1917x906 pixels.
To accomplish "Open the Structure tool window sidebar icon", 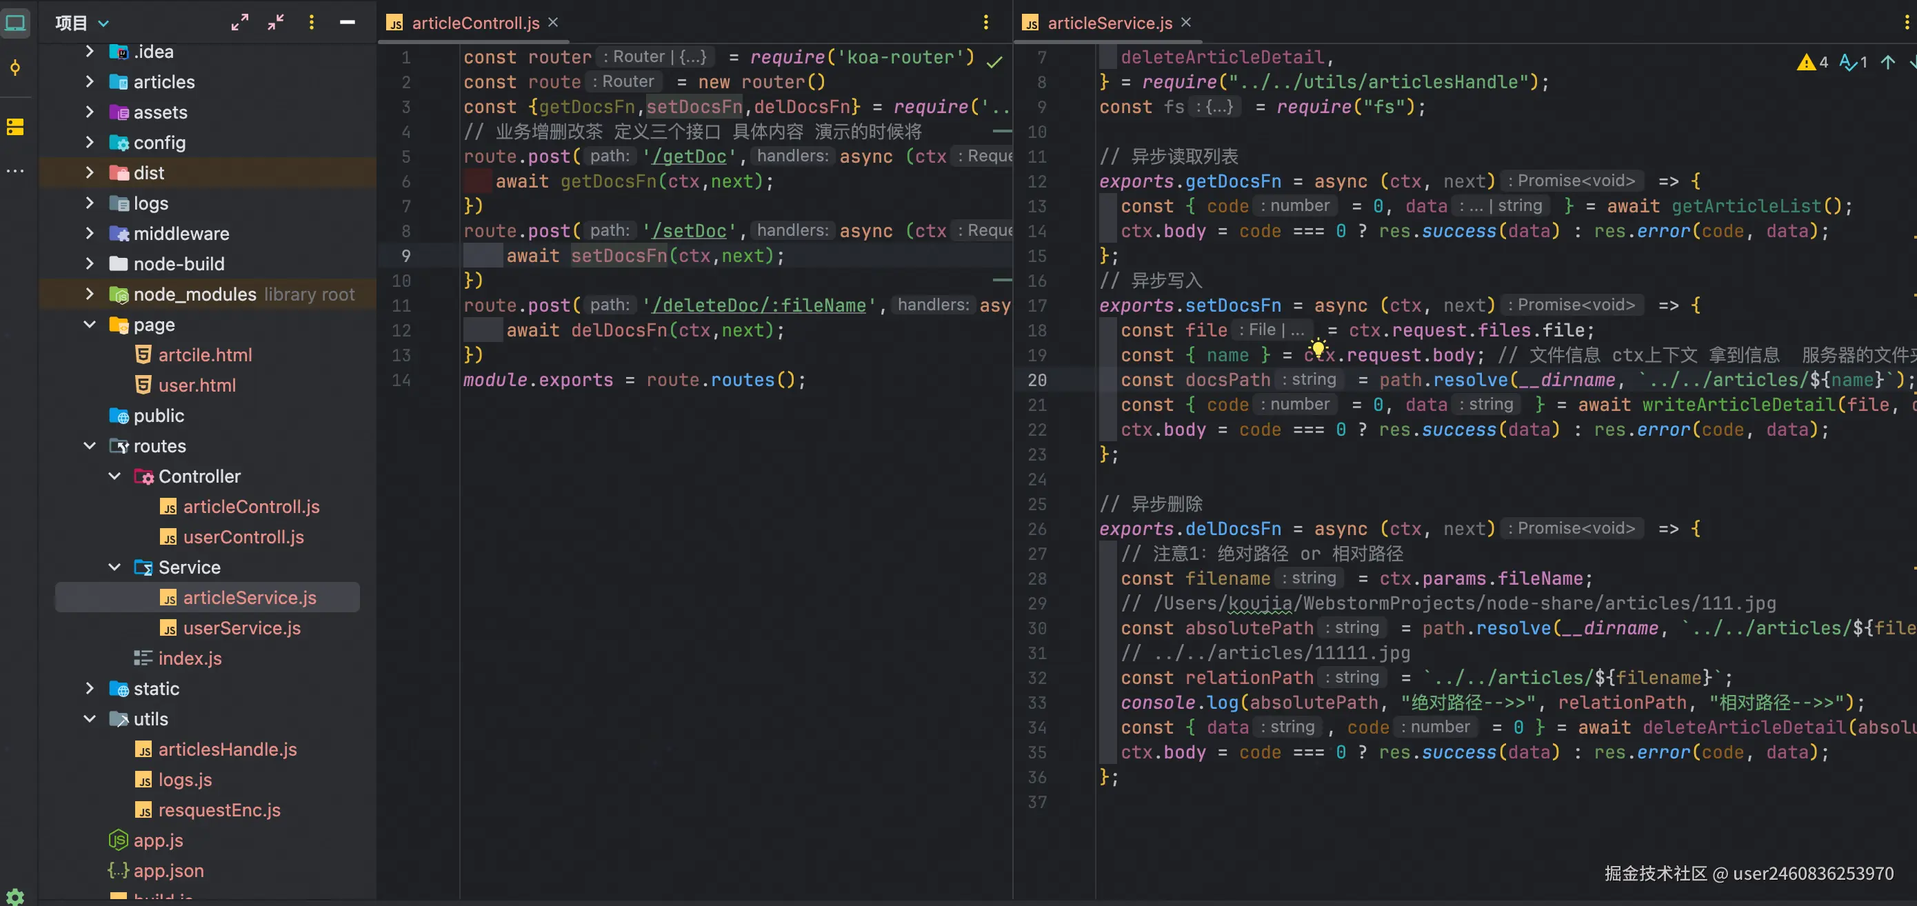I will [15, 127].
